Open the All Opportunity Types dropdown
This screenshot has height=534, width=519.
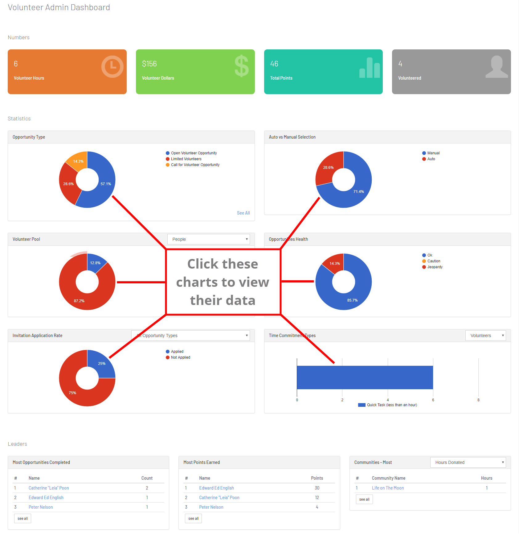tap(190, 336)
